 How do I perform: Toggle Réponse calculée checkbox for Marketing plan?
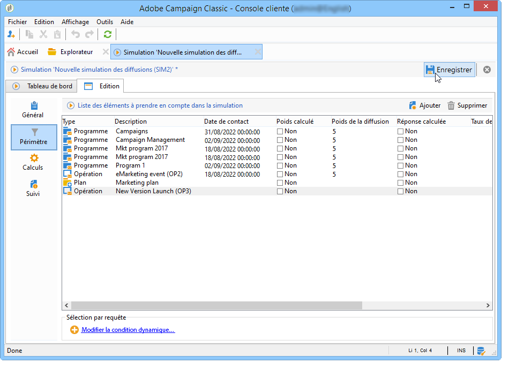click(x=401, y=183)
